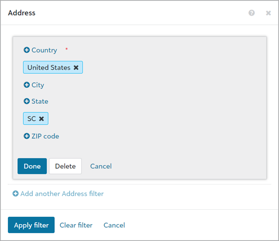Remove the United States tag via its X
The image size is (279, 241).
pyautogui.click(x=76, y=67)
